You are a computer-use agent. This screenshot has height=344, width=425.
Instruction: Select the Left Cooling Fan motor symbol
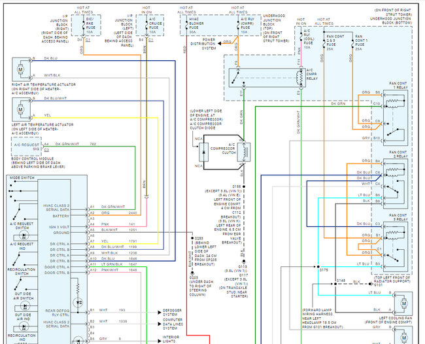pyautogui.click(x=404, y=303)
